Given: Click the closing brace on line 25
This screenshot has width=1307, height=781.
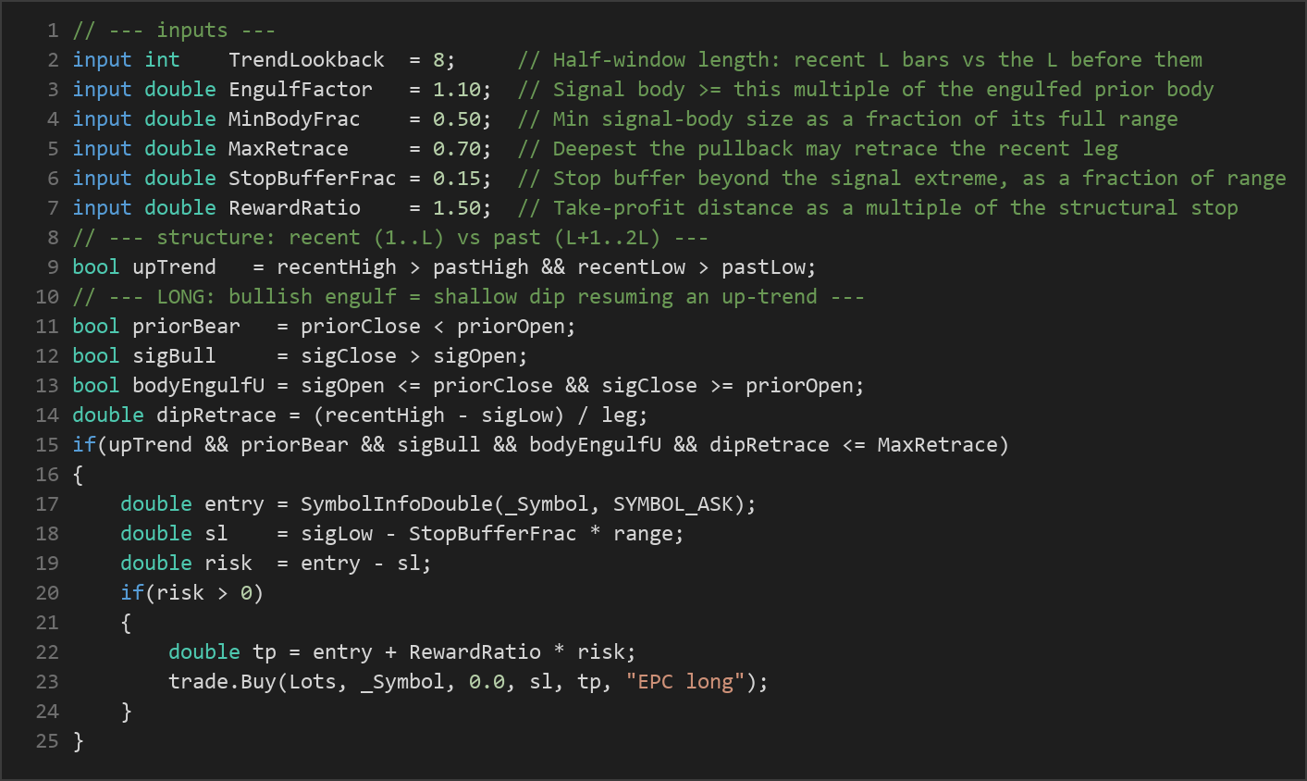Looking at the screenshot, I should pos(78,741).
